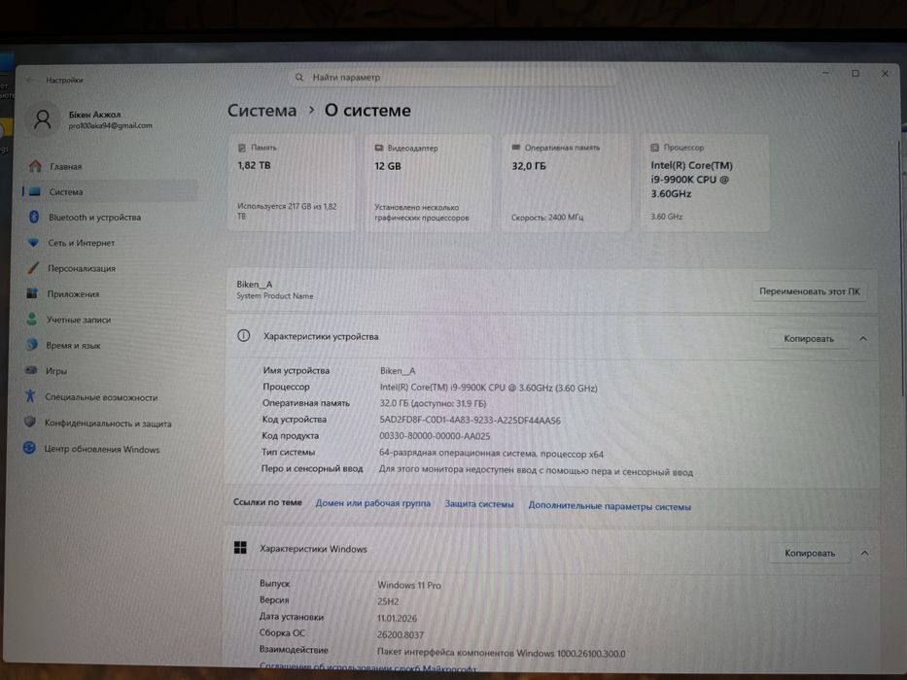The height and width of the screenshot is (680, 907).
Task: Click the Учетные записи person icon
Action: point(32,319)
